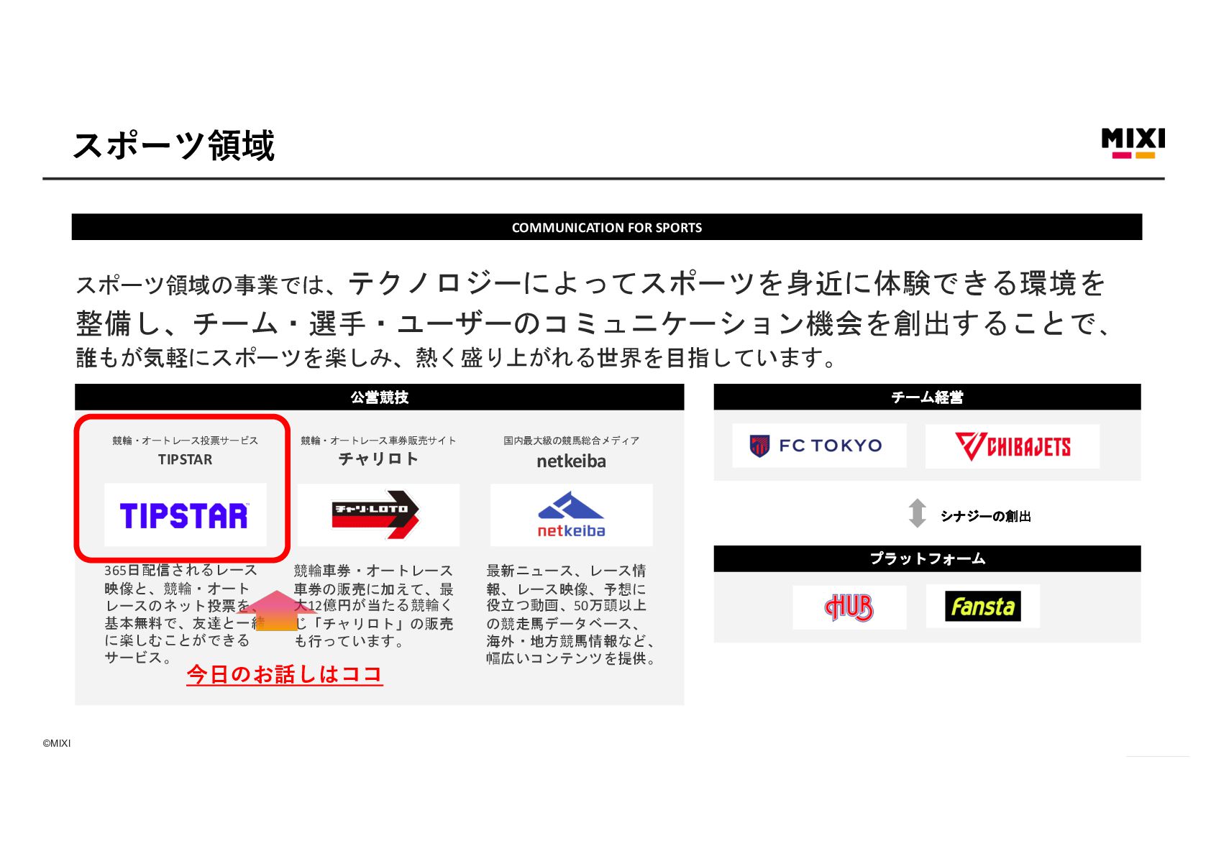Screen dimensions: 1211x856
Task: Click the MIXI logo at top right
Action: point(1133,144)
